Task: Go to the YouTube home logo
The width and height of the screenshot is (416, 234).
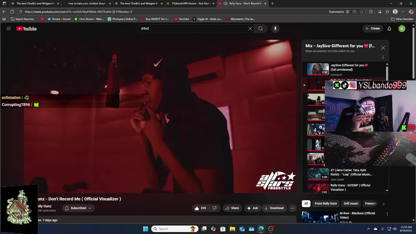Action: pos(27,29)
